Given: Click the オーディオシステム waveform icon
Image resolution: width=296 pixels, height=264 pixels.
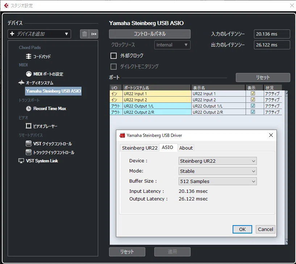Looking at the screenshot, I should click(21, 82).
